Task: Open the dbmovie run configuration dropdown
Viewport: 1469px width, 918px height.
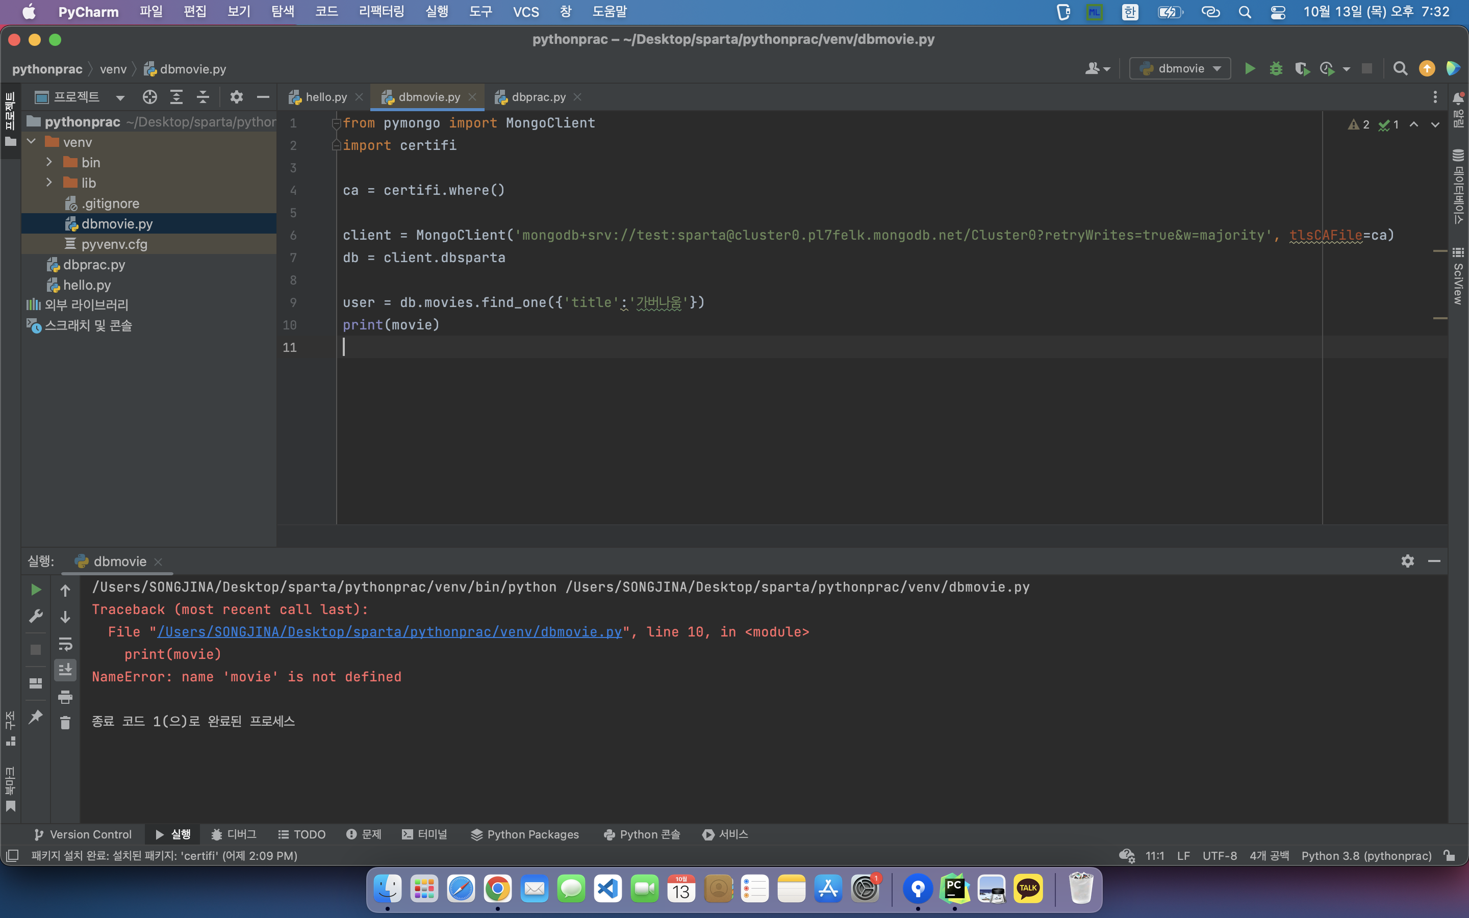Action: [x=1179, y=69]
